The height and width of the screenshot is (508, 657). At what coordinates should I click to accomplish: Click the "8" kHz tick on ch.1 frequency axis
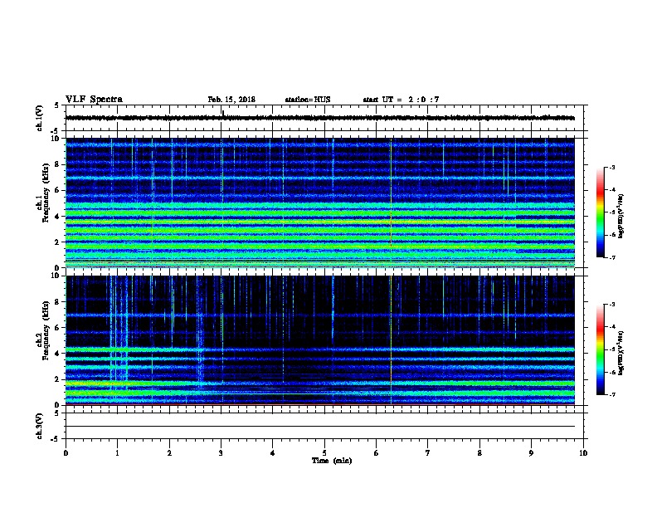click(x=58, y=164)
